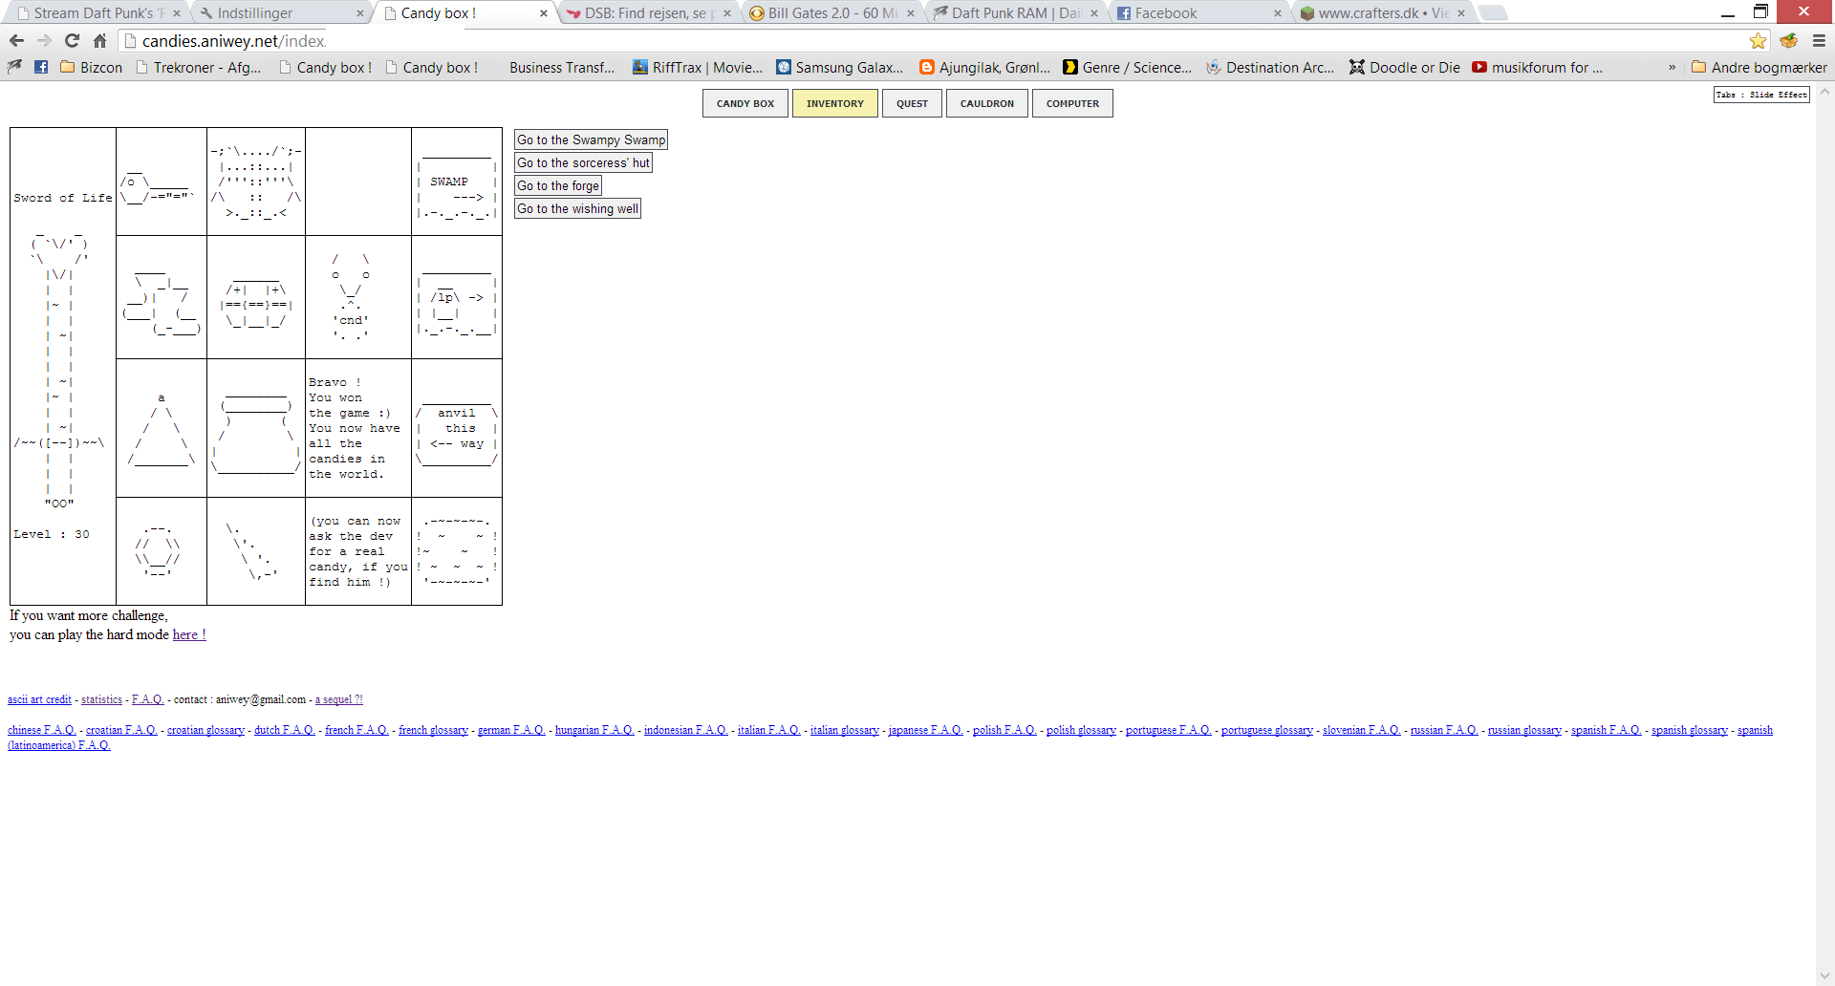Go to the Swampy Swamp
This screenshot has height=986, width=1835.
[x=591, y=139]
